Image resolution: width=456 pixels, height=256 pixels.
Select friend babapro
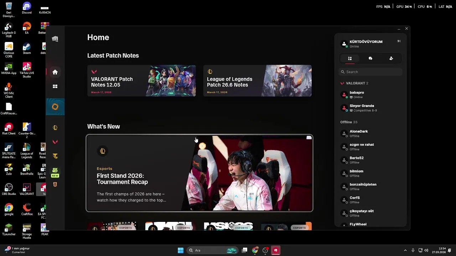coord(370,95)
